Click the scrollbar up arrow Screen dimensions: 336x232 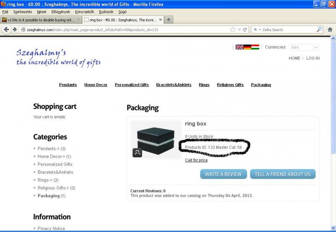pos(333,39)
